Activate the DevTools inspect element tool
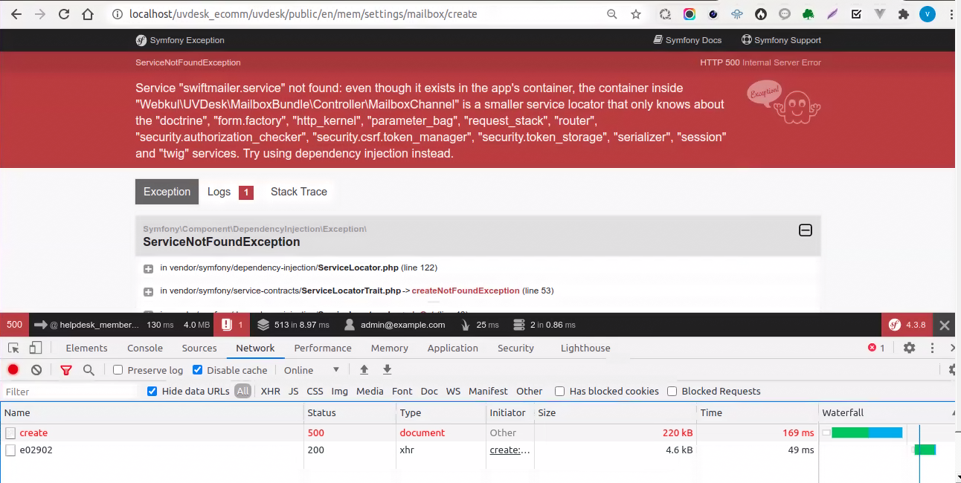 (13, 348)
